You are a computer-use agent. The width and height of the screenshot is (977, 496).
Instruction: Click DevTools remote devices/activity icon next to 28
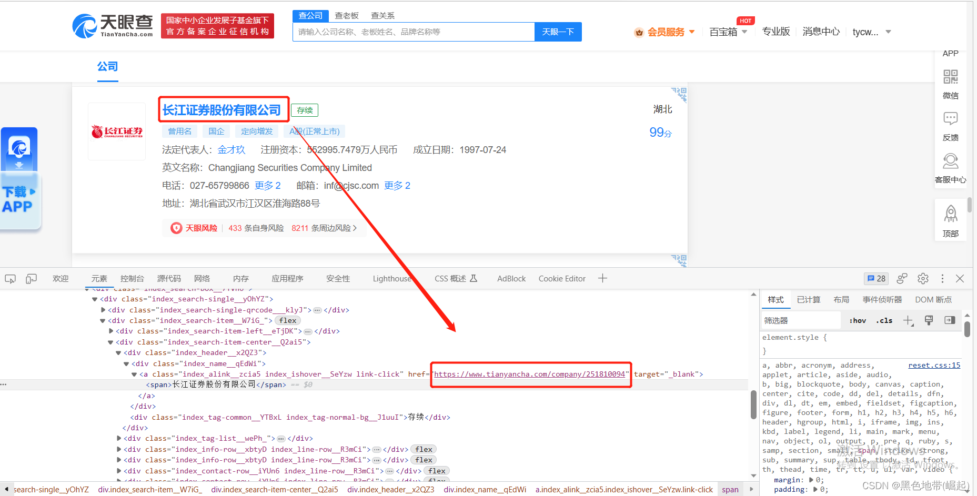coord(902,278)
